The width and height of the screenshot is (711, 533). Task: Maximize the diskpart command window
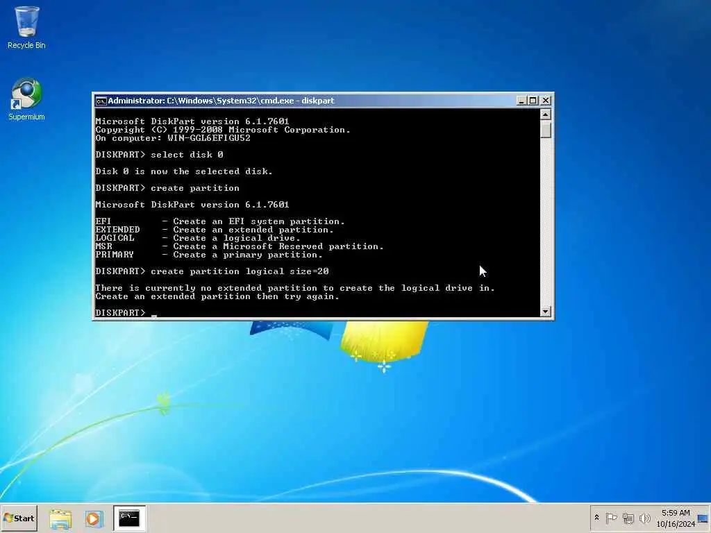point(533,101)
